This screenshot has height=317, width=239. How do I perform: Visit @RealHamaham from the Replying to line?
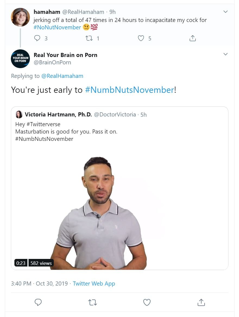tap(62, 76)
